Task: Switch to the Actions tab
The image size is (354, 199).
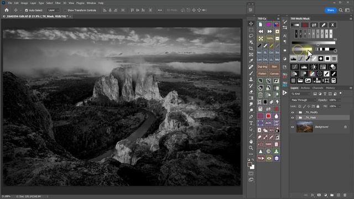Action: coord(305,88)
